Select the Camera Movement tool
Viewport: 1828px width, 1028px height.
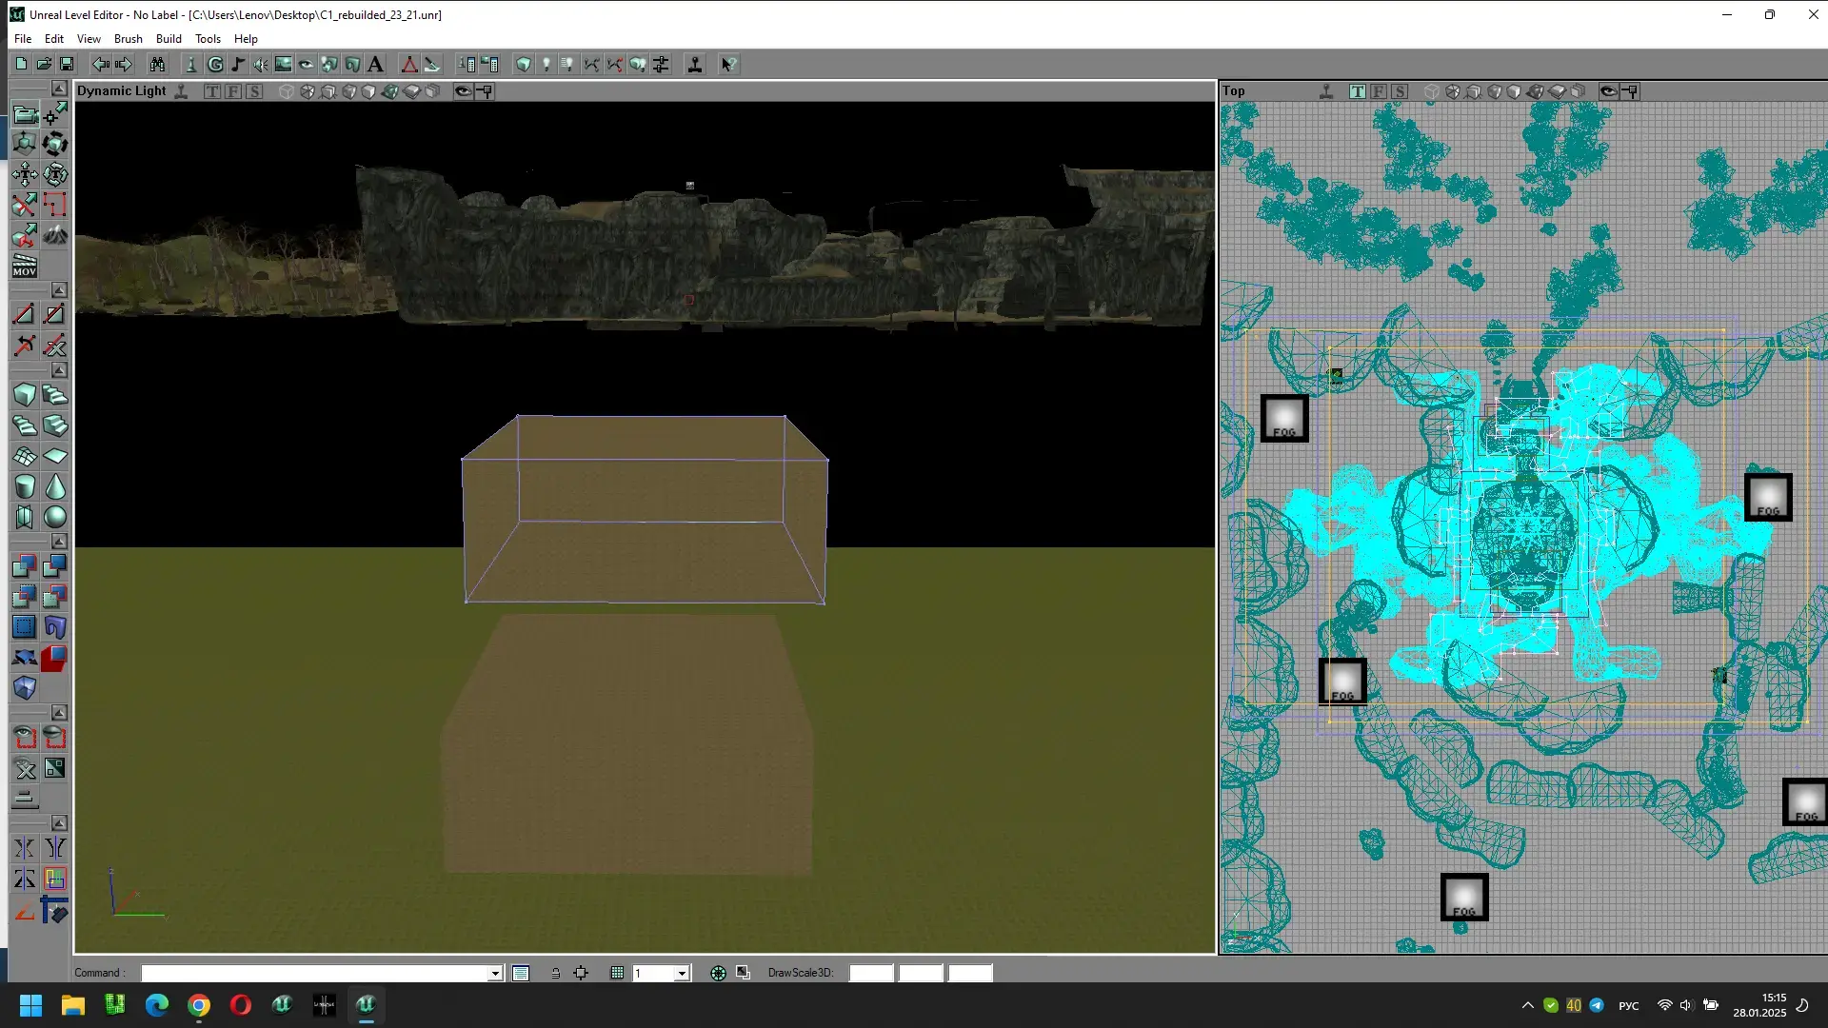pos(25,114)
